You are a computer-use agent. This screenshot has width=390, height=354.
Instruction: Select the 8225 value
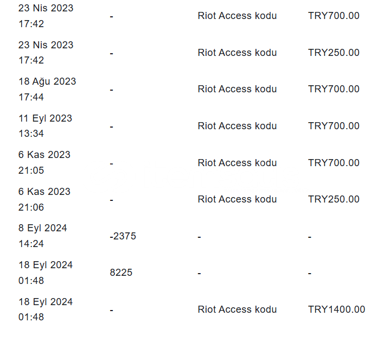point(121,273)
